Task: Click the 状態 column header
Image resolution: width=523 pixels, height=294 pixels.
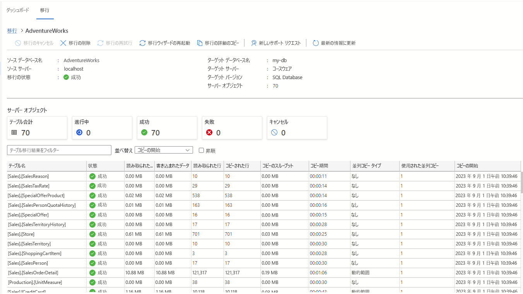Action: tap(105, 166)
